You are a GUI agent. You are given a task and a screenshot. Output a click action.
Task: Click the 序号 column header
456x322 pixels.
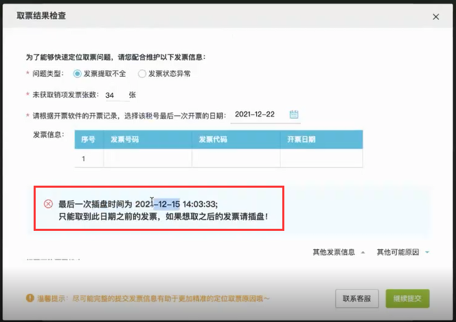click(89, 140)
